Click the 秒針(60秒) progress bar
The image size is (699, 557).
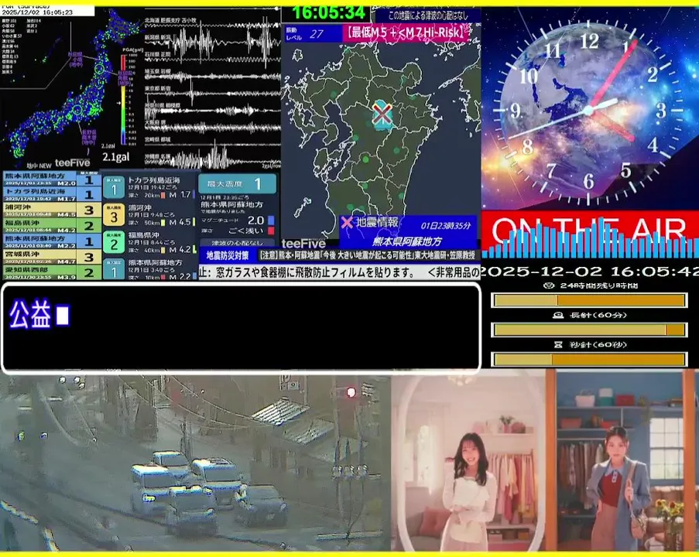pos(589,359)
